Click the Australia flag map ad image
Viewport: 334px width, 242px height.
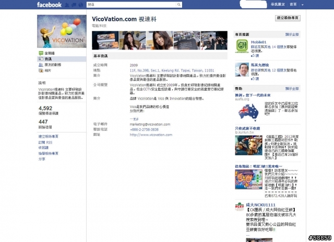(x=248, y=112)
